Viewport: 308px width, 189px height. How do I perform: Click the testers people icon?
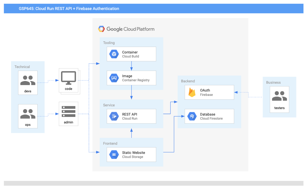coord(279,96)
